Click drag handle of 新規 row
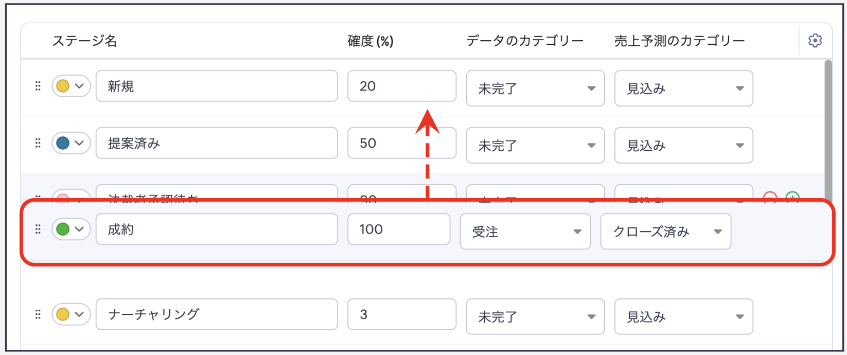The height and width of the screenshot is (355, 847). pos(38,86)
